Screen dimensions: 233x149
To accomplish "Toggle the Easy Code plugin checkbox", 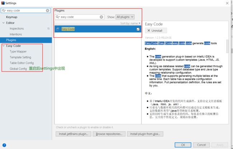I will click(138, 29).
